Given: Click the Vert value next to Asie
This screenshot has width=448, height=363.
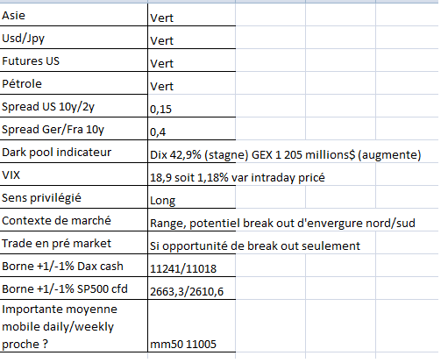Looking at the screenshot, I should (x=192, y=15).
